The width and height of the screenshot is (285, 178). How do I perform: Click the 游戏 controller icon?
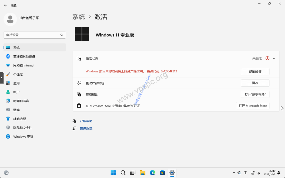click(8, 110)
